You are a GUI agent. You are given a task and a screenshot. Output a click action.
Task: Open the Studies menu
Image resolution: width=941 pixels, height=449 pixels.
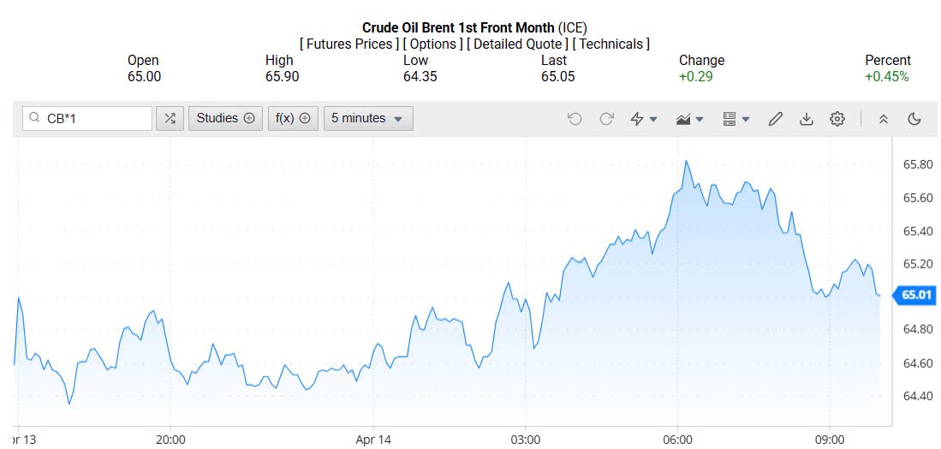point(225,118)
